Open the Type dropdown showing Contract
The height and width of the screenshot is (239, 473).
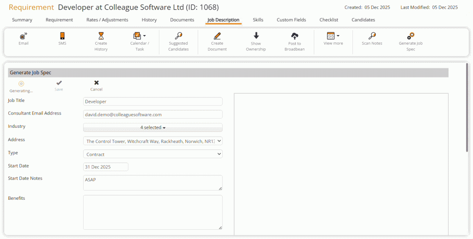[x=152, y=154]
